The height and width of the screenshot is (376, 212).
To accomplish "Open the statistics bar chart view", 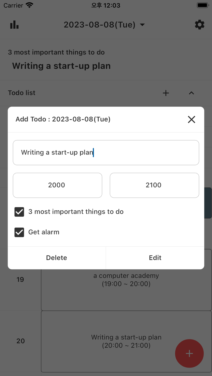I will click(14, 24).
